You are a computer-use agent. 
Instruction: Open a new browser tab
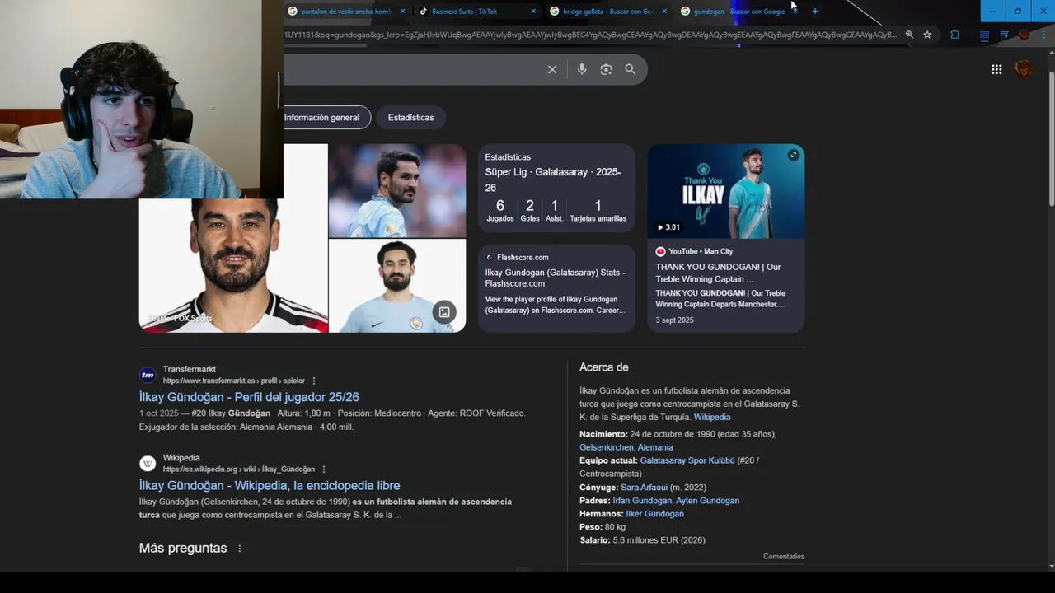point(814,11)
